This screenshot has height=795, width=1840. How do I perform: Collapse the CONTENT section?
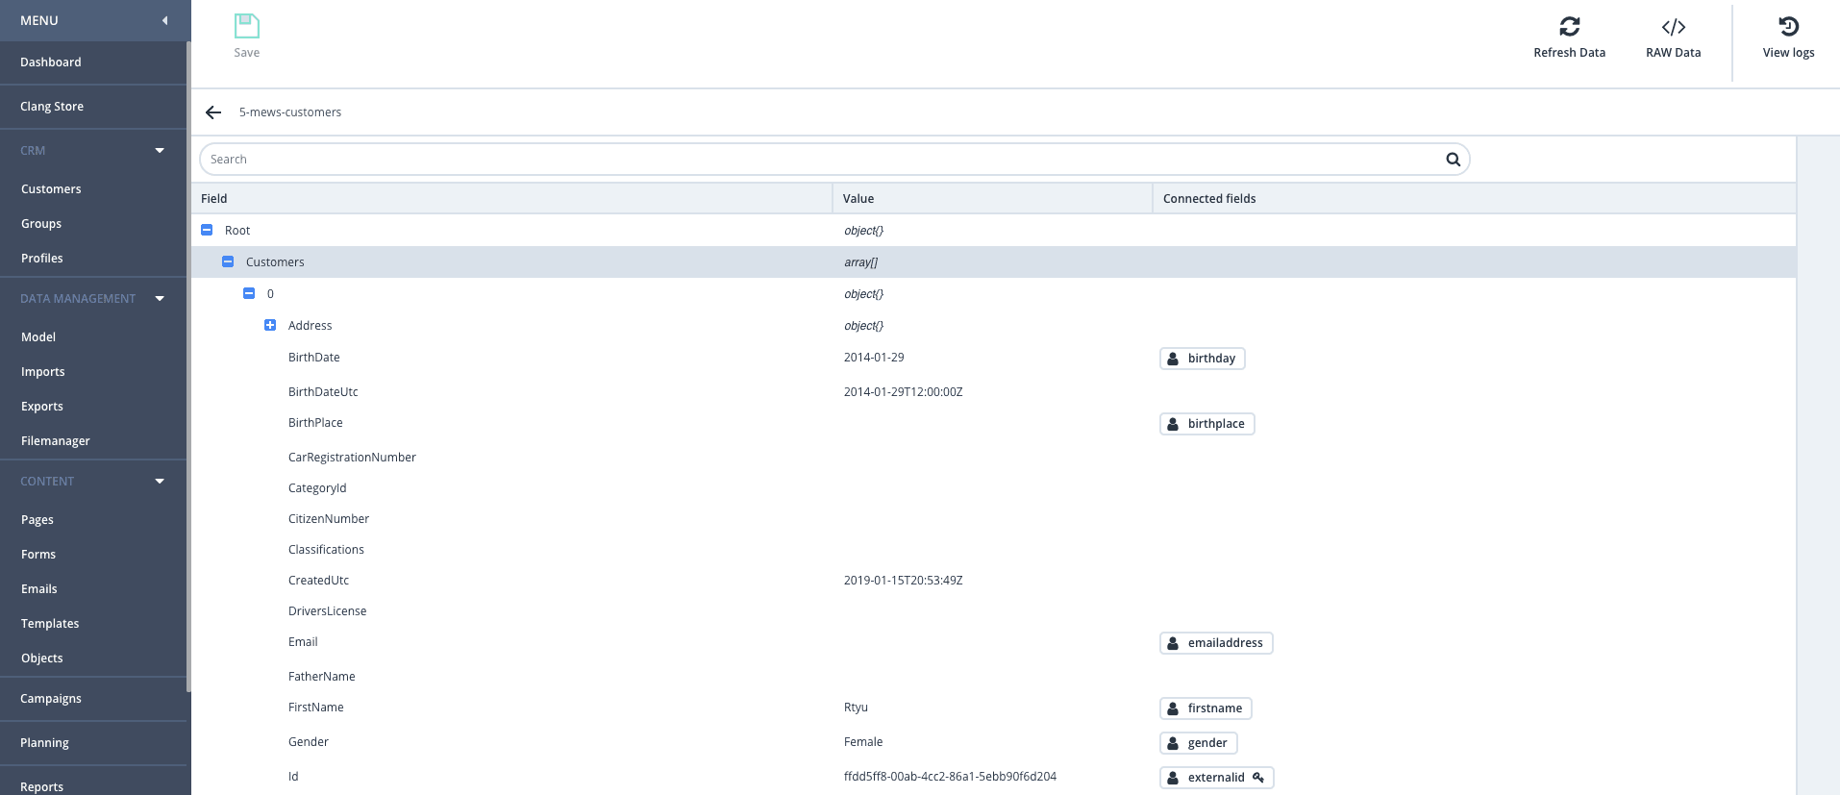160,482
